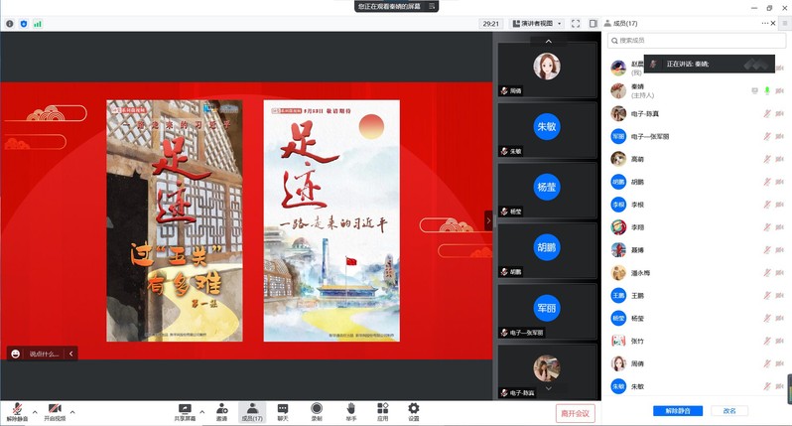Select member 潘永梅 in list
Viewport: 792px width, 426px height.
pos(697,273)
